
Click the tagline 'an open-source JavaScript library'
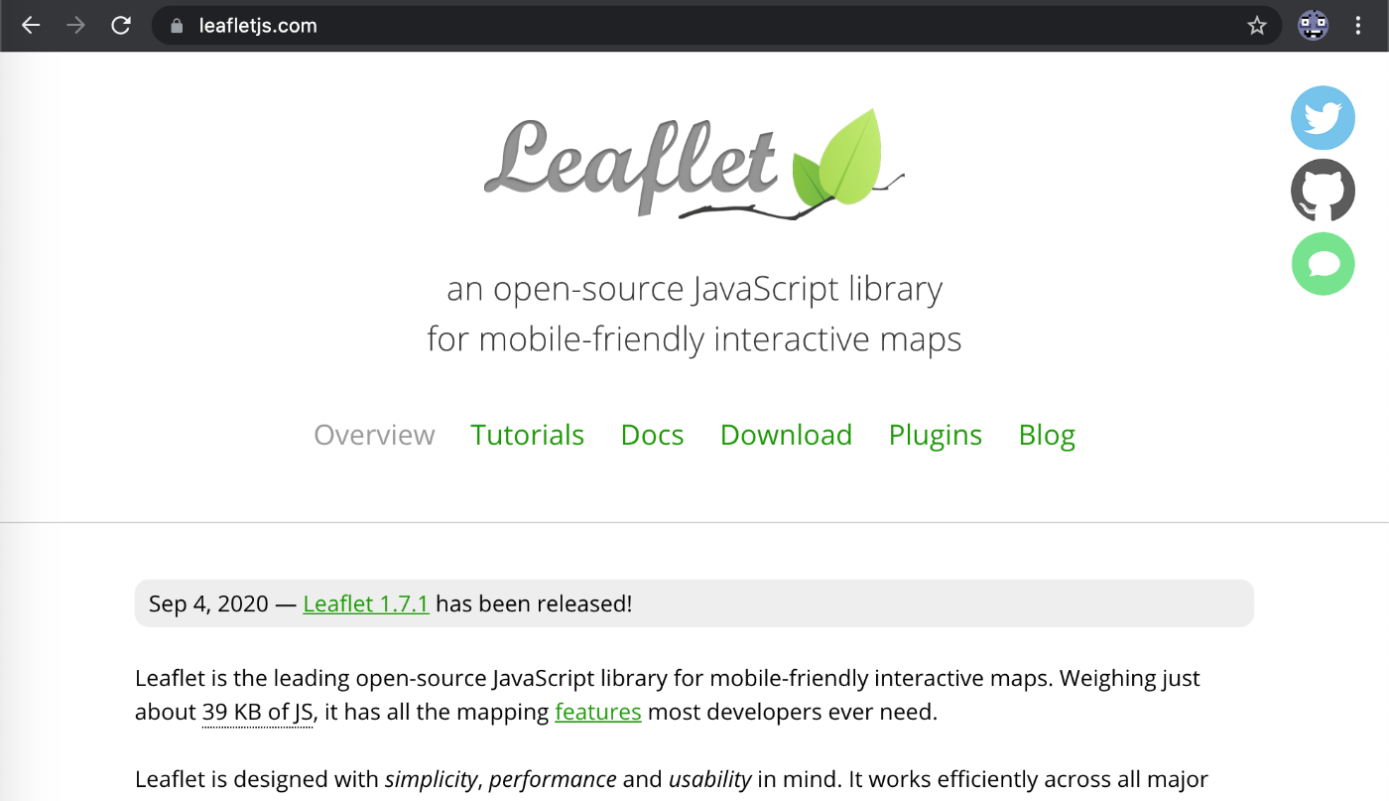click(x=694, y=289)
